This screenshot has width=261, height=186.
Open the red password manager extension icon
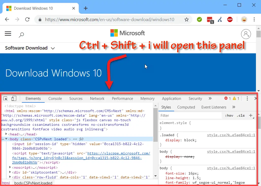(x=210, y=20)
